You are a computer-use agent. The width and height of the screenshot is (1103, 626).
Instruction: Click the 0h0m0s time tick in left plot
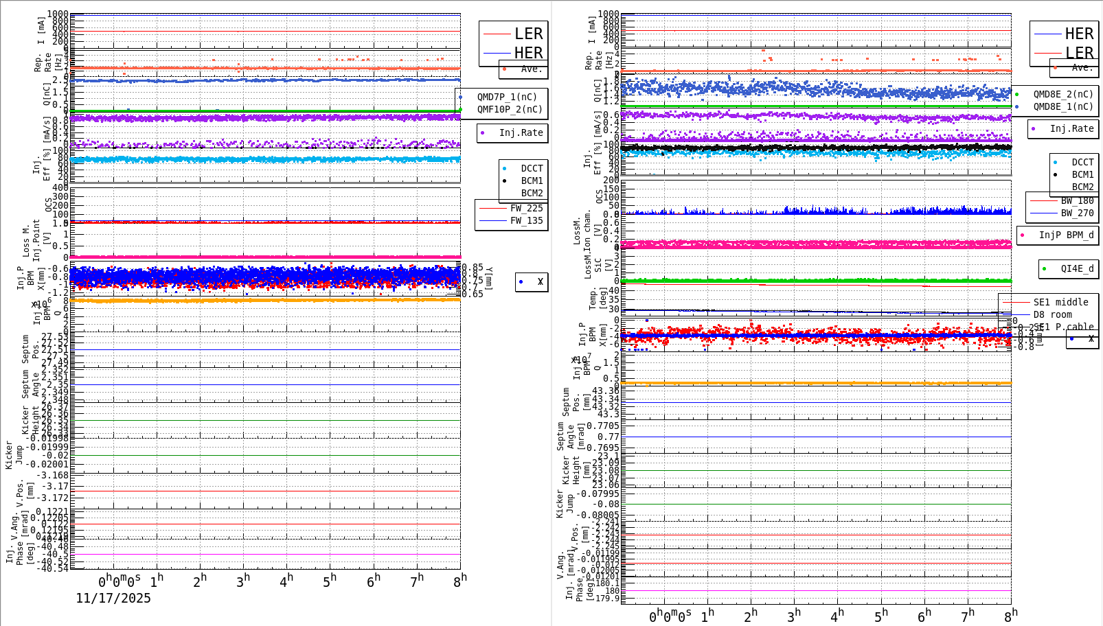tap(120, 582)
